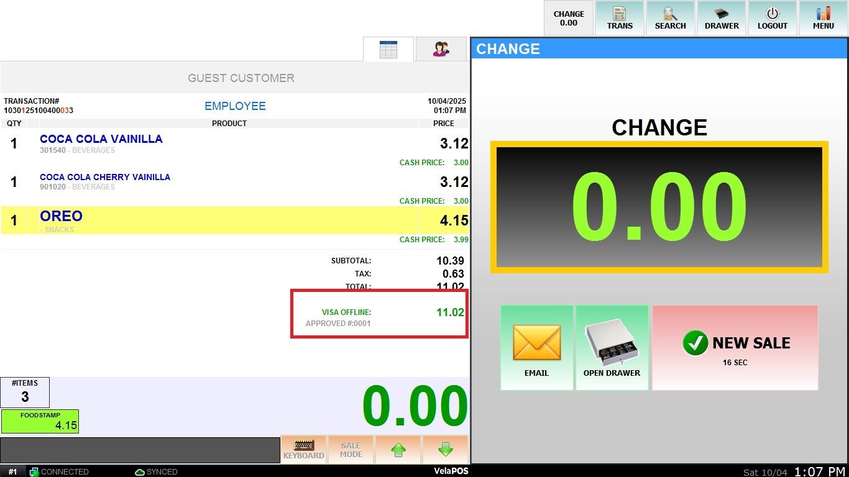Switch to the customer tab
The width and height of the screenshot is (849, 477).
click(441, 49)
